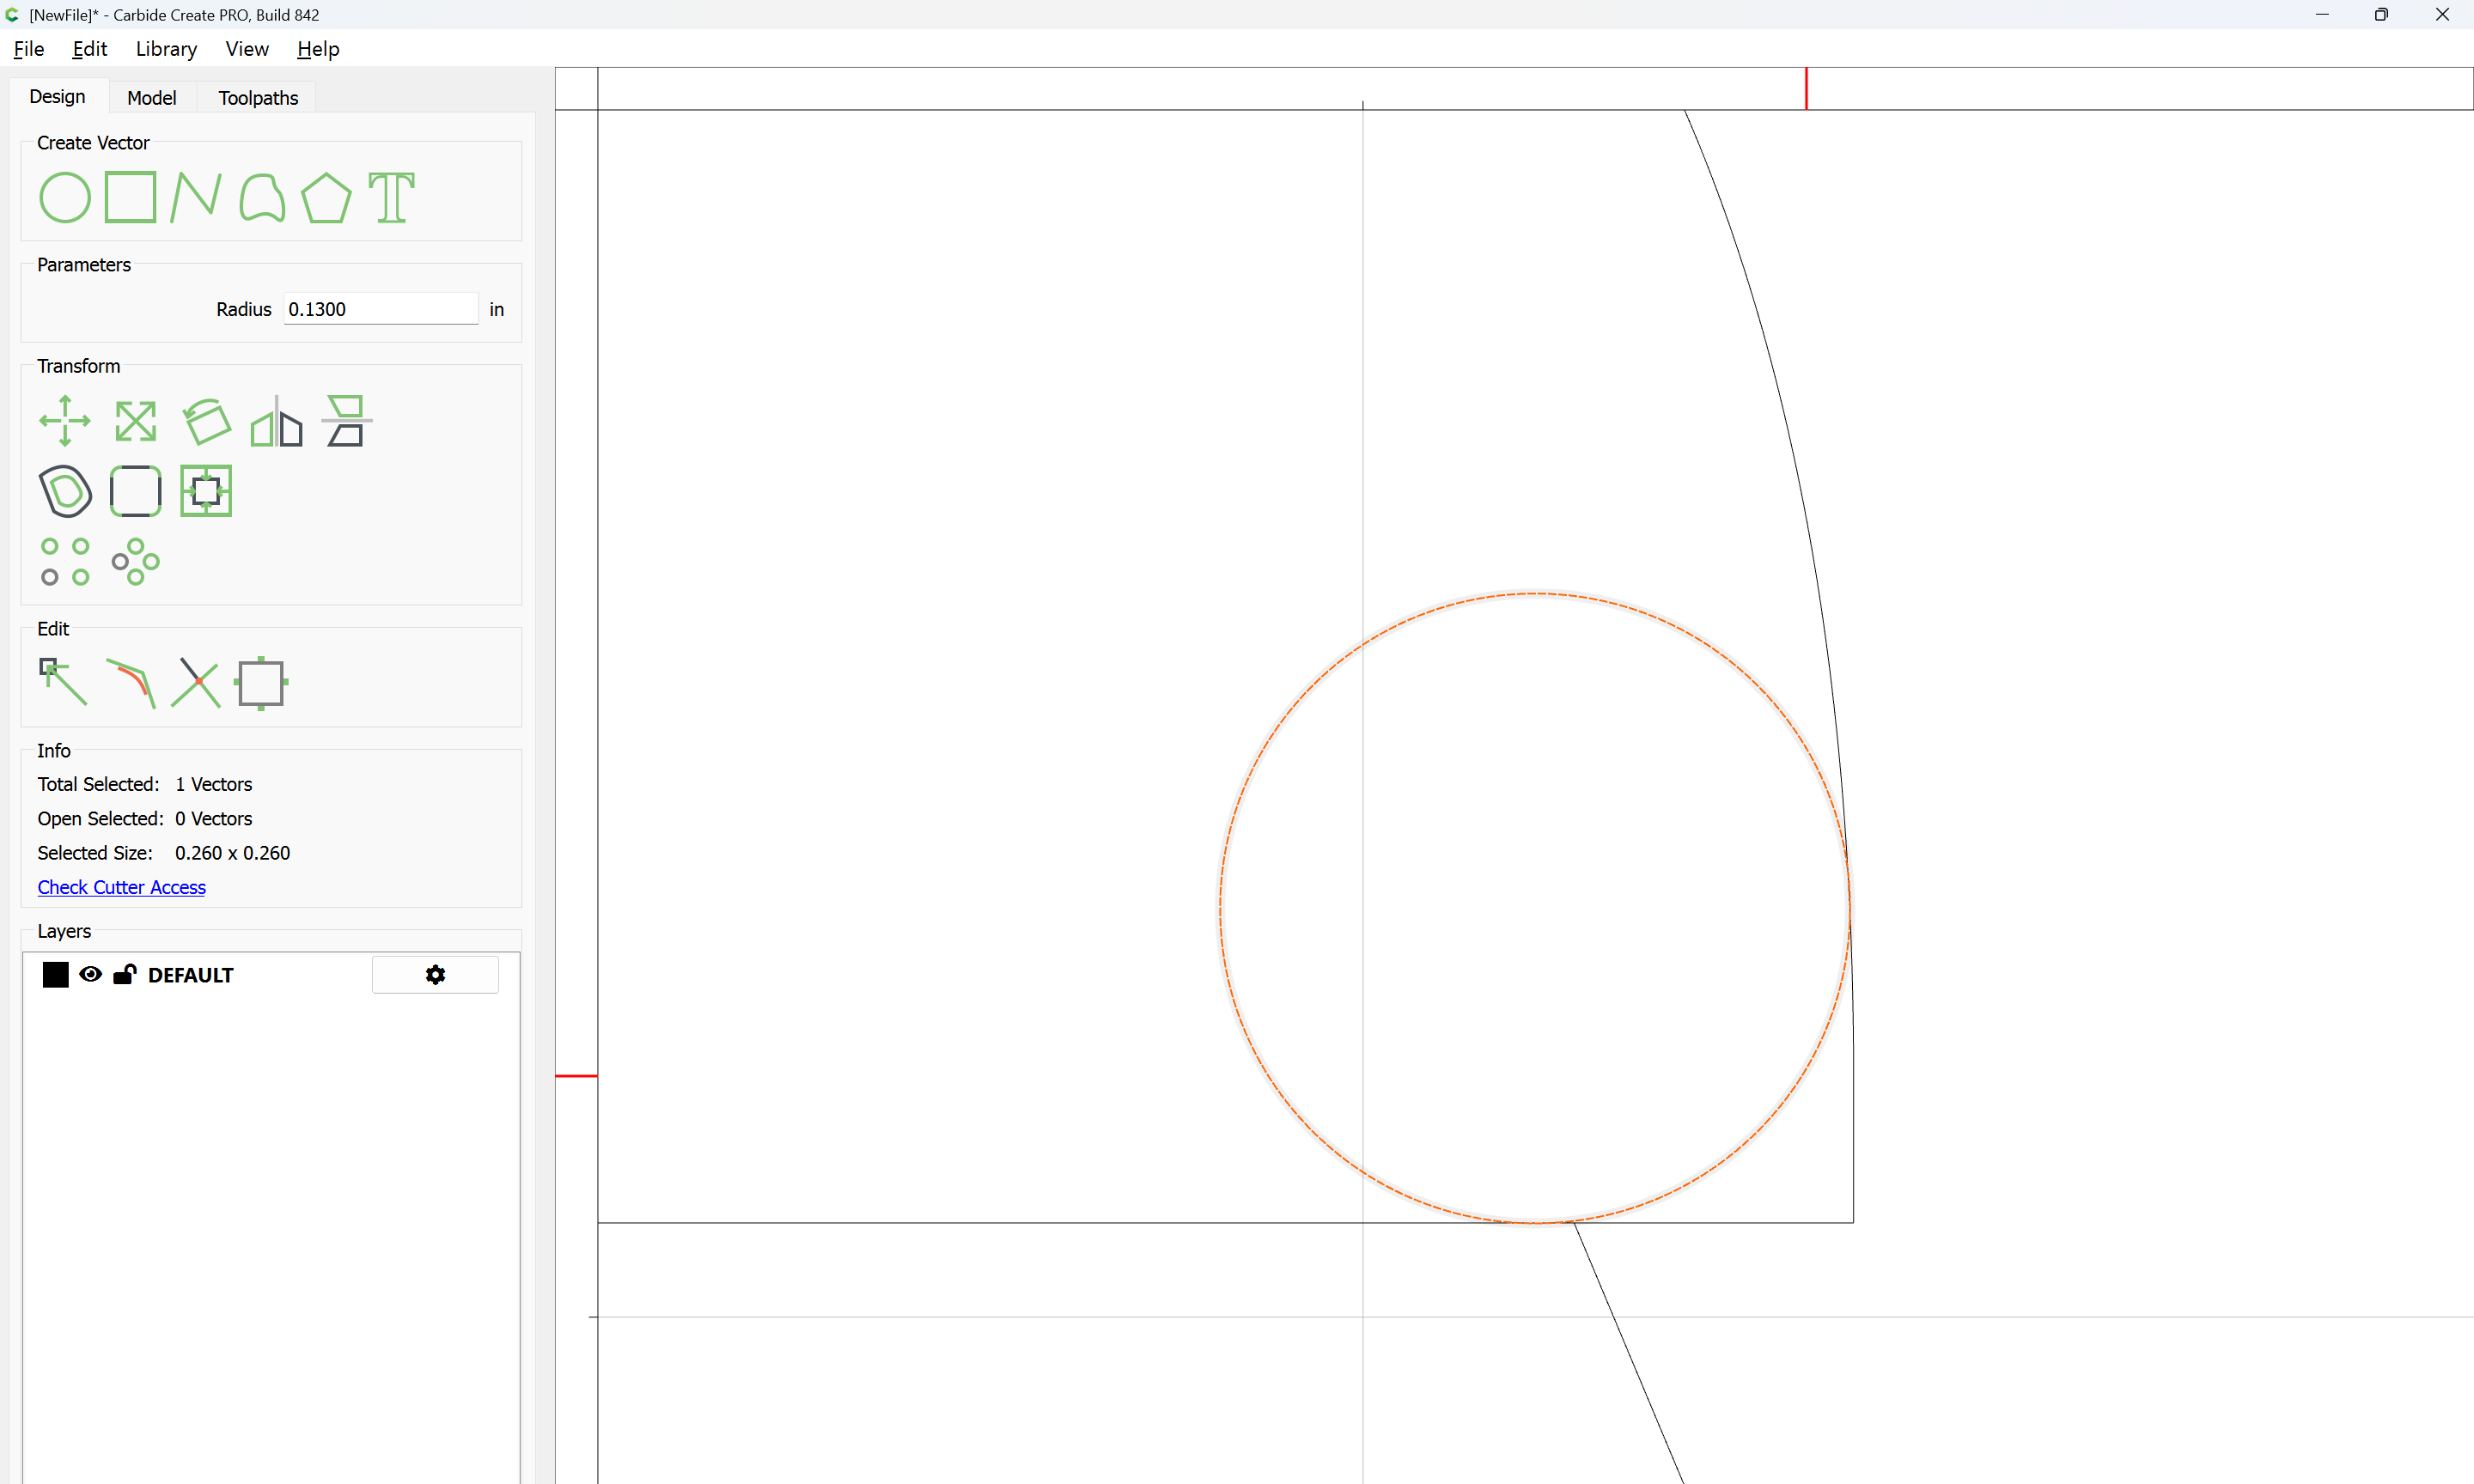Toggle lock on DEFAULT layer
The width and height of the screenshot is (2474, 1484).
pos(124,974)
